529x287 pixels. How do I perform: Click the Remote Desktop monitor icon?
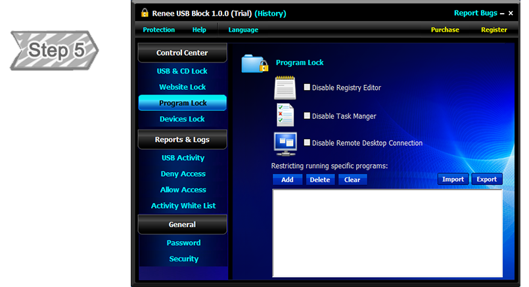click(286, 143)
